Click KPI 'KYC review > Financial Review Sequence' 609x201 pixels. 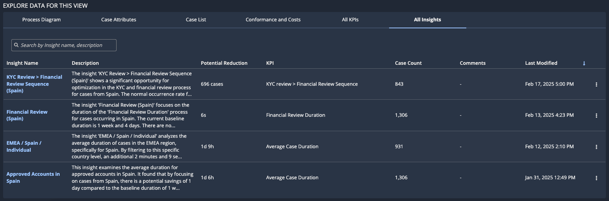pyautogui.click(x=312, y=84)
